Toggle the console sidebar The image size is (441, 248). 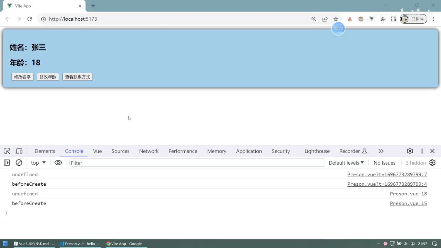[7, 163]
